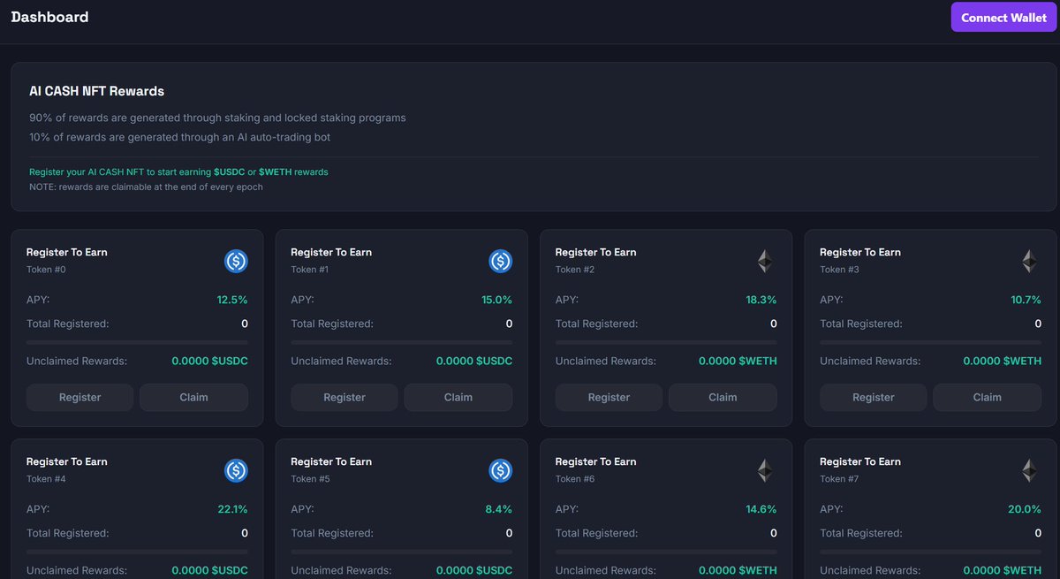This screenshot has width=1060, height=579.
Task: Click the USDC coin icon on Token #4
Action: (x=236, y=470)
